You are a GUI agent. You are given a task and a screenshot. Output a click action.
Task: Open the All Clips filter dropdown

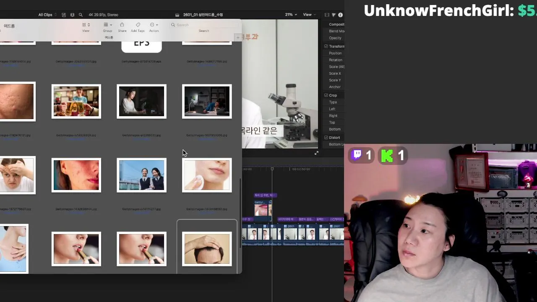tap(47, 15)
